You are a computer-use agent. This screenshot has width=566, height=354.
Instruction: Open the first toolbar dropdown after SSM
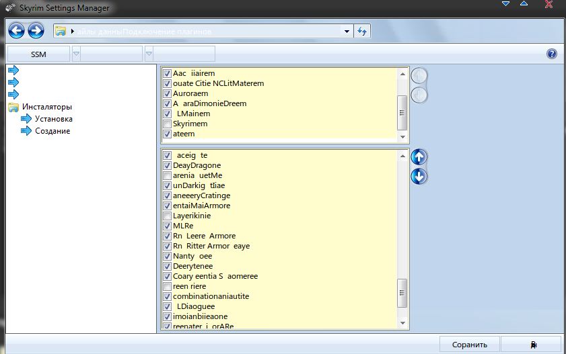click(76, 54)
